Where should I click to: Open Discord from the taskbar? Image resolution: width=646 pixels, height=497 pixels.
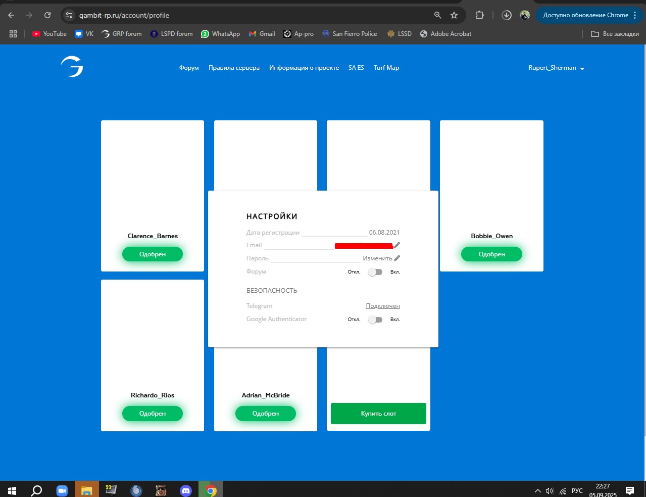tap(186, 490)
